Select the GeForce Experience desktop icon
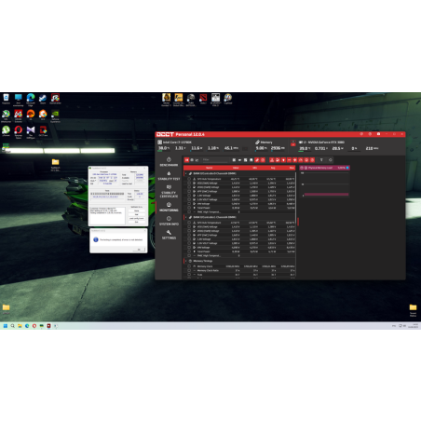Screen dimensions: 421x421 coord(55,116)
